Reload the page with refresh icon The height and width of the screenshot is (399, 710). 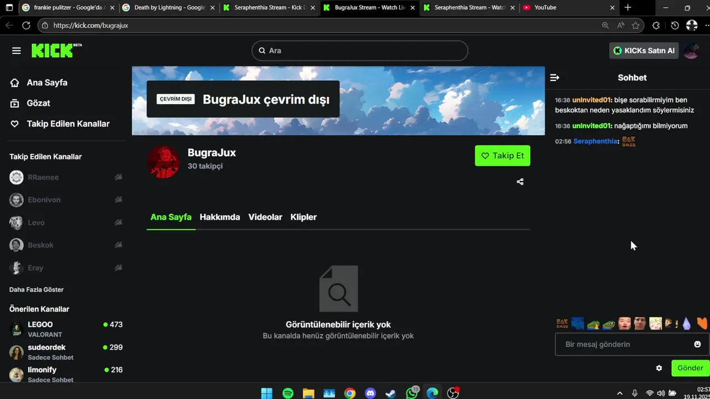[x=26, y=25]
